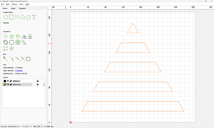Switch to the Design tab
Viewport: 214px width, 128px height.
click(x=5, y=8)
